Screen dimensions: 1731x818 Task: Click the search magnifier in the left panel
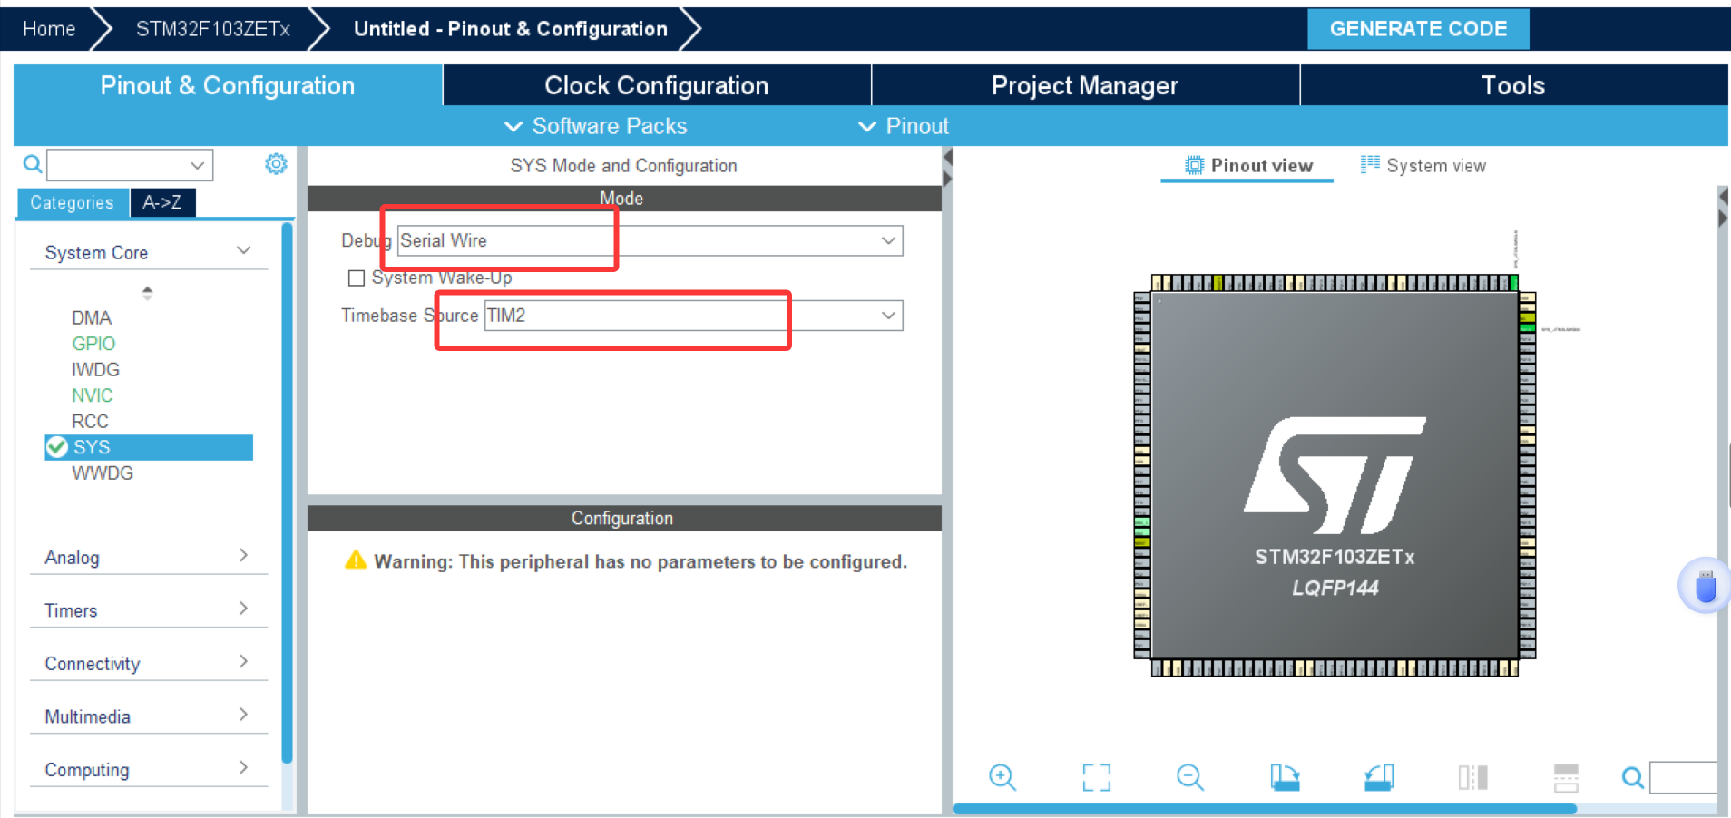(31, 164)
